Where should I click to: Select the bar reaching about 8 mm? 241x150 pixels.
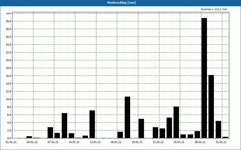click(176, 122)
